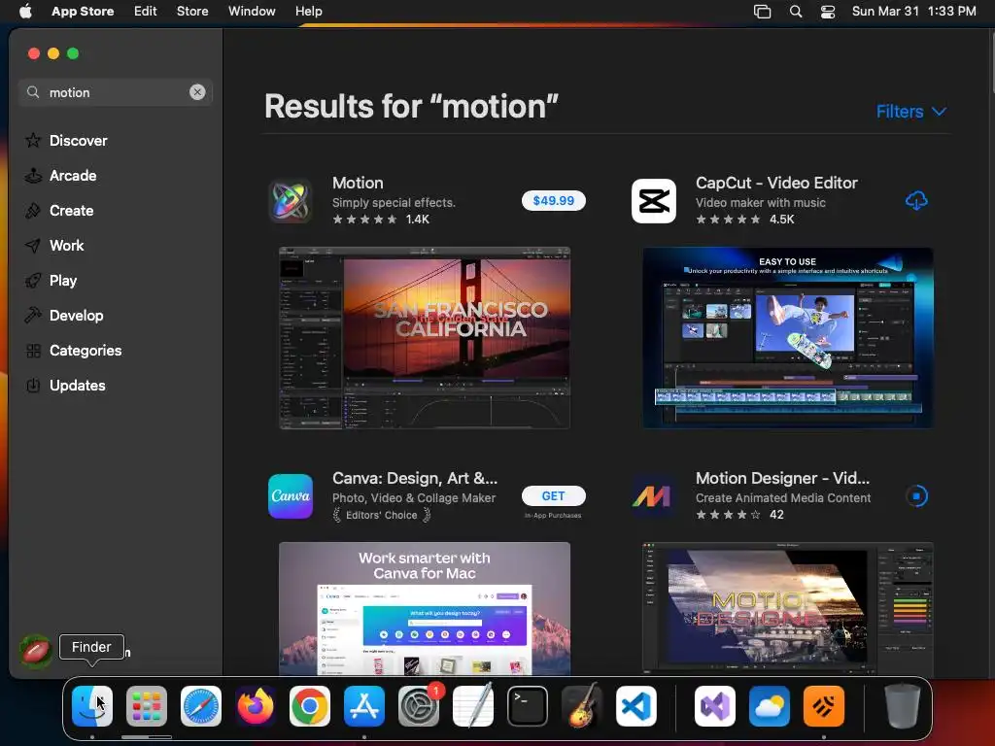Open TextEdit from the Dock

click(473, 706)
